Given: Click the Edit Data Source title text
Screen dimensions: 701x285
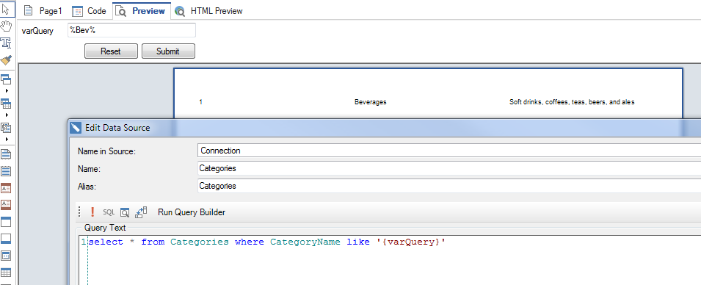Looking at the screenshot, I should (x=117, y=128).
